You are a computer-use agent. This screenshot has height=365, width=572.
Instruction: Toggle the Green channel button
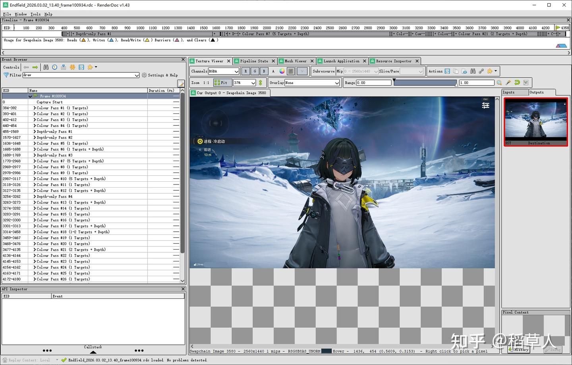[255, 71]
